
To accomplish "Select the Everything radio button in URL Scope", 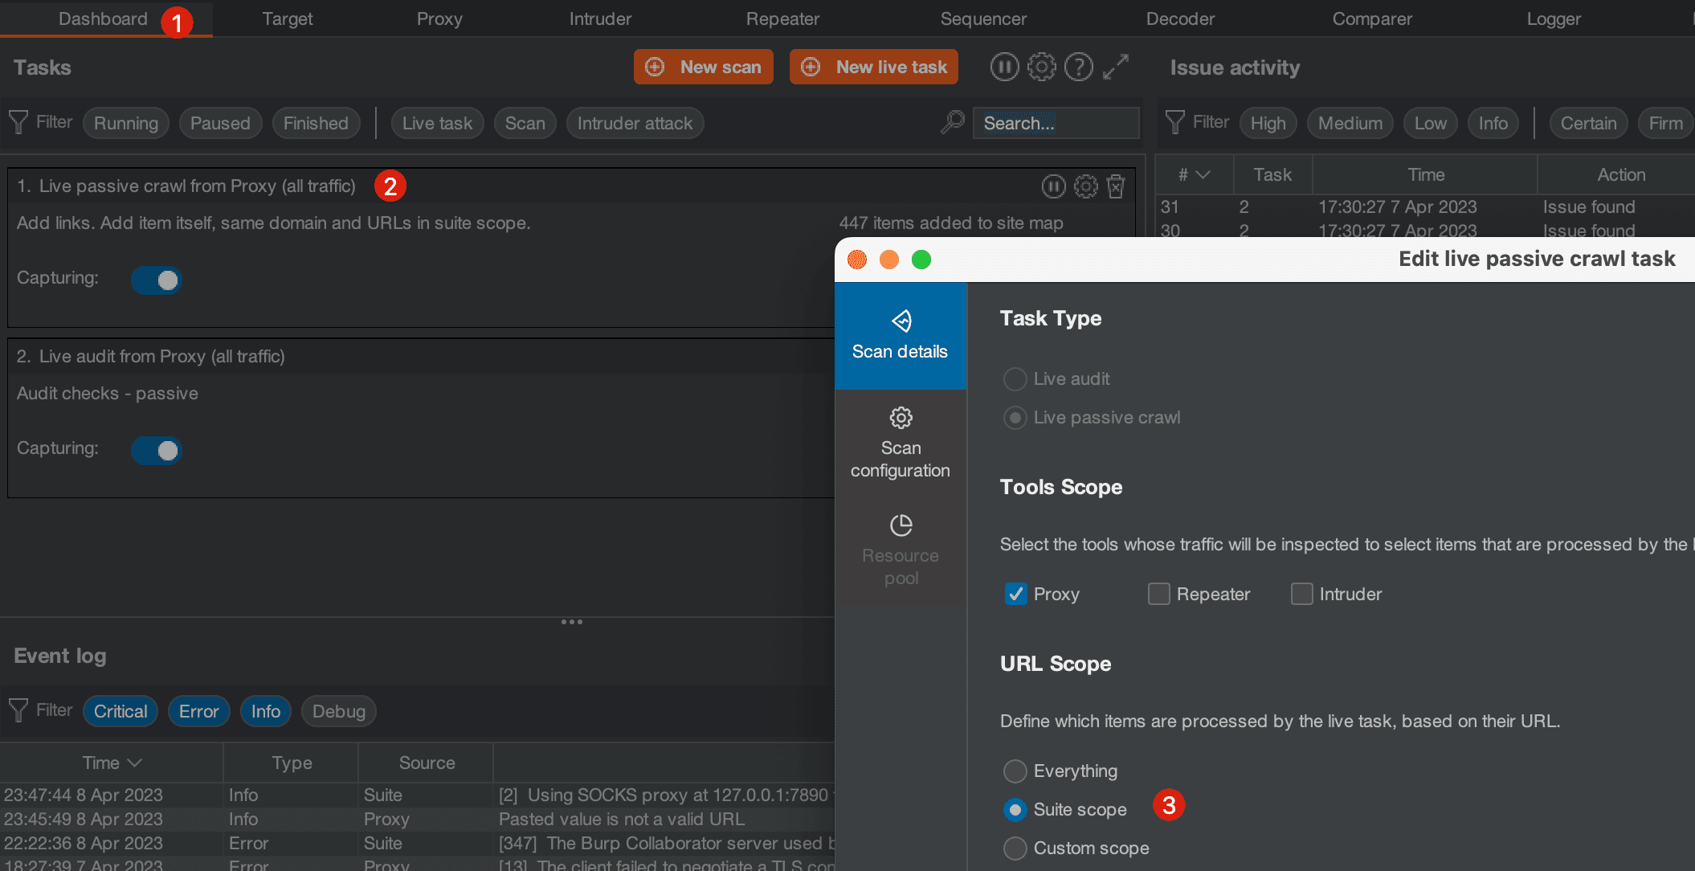I will pyautogui.click(x=1014, y=771).
